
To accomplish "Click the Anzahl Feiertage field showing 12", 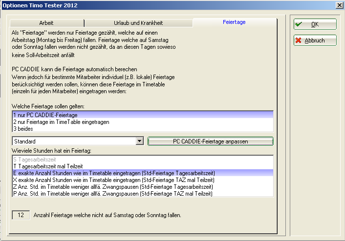I will 21,215.
